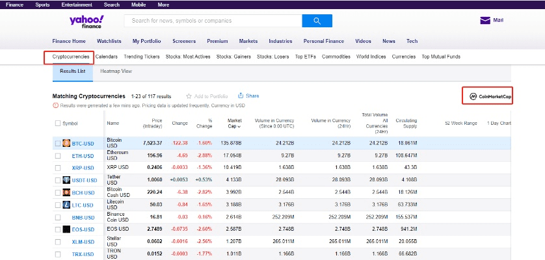Tick the select-all checkbox beside Symbol header
Screen dimensions: 545x260
(x=58, y=123)
